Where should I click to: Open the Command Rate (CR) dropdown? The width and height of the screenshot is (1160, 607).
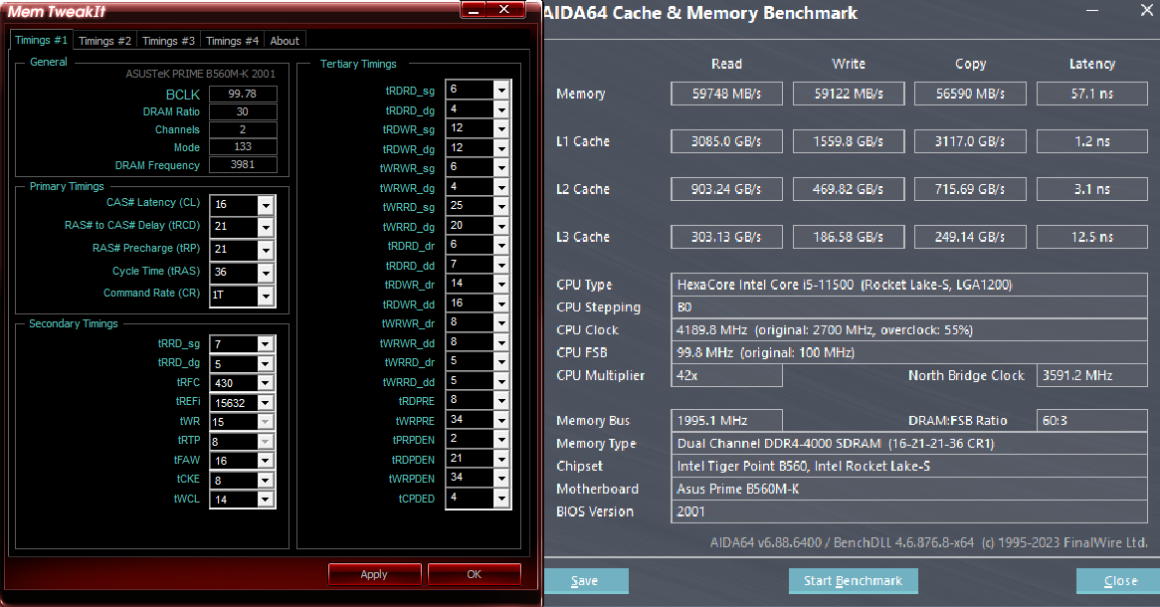pyautogui.click(x=266, y=297)
